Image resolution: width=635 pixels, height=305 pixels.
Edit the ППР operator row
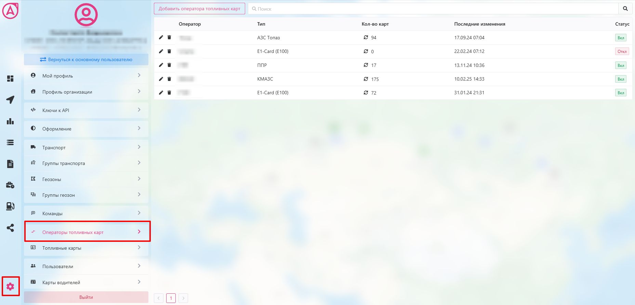161,65
